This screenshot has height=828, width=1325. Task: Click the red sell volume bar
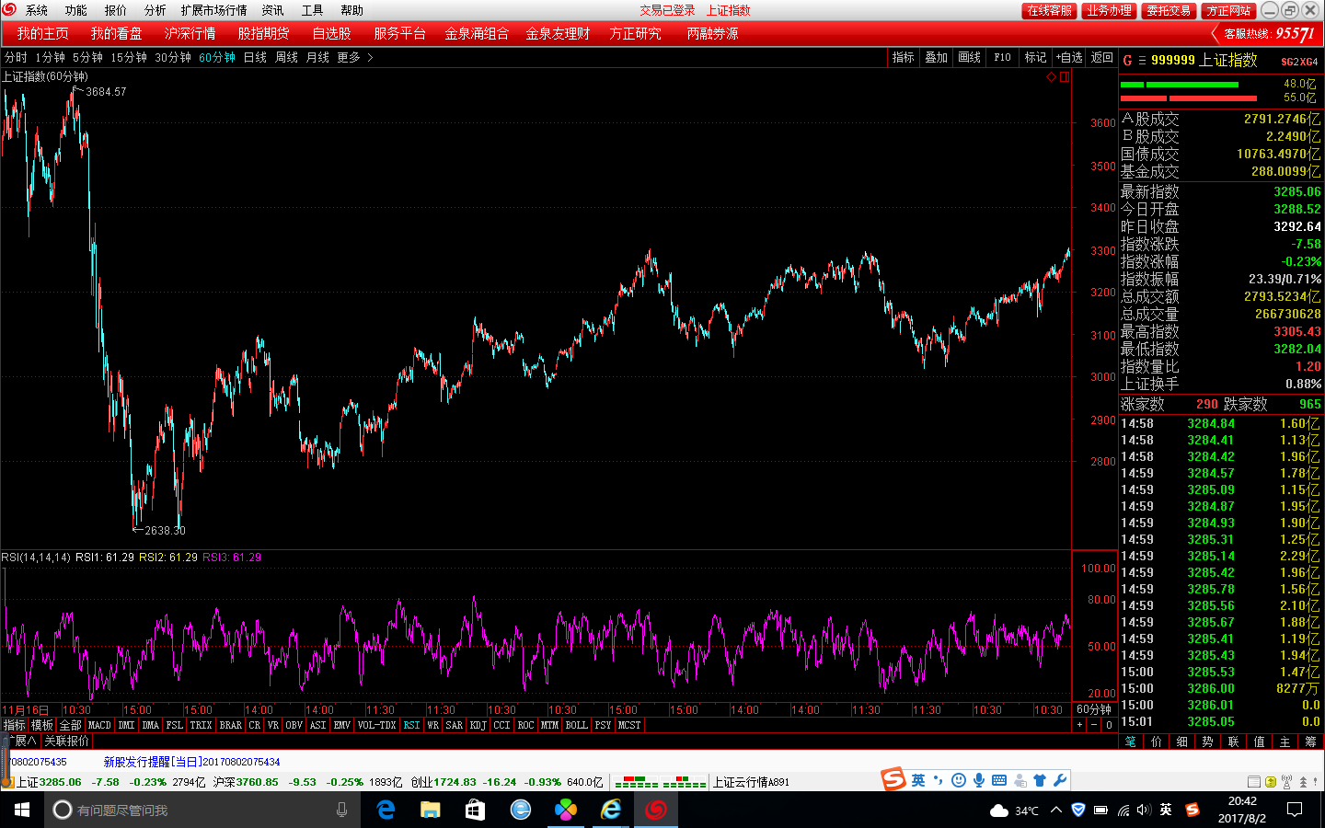click(1189, 98)
